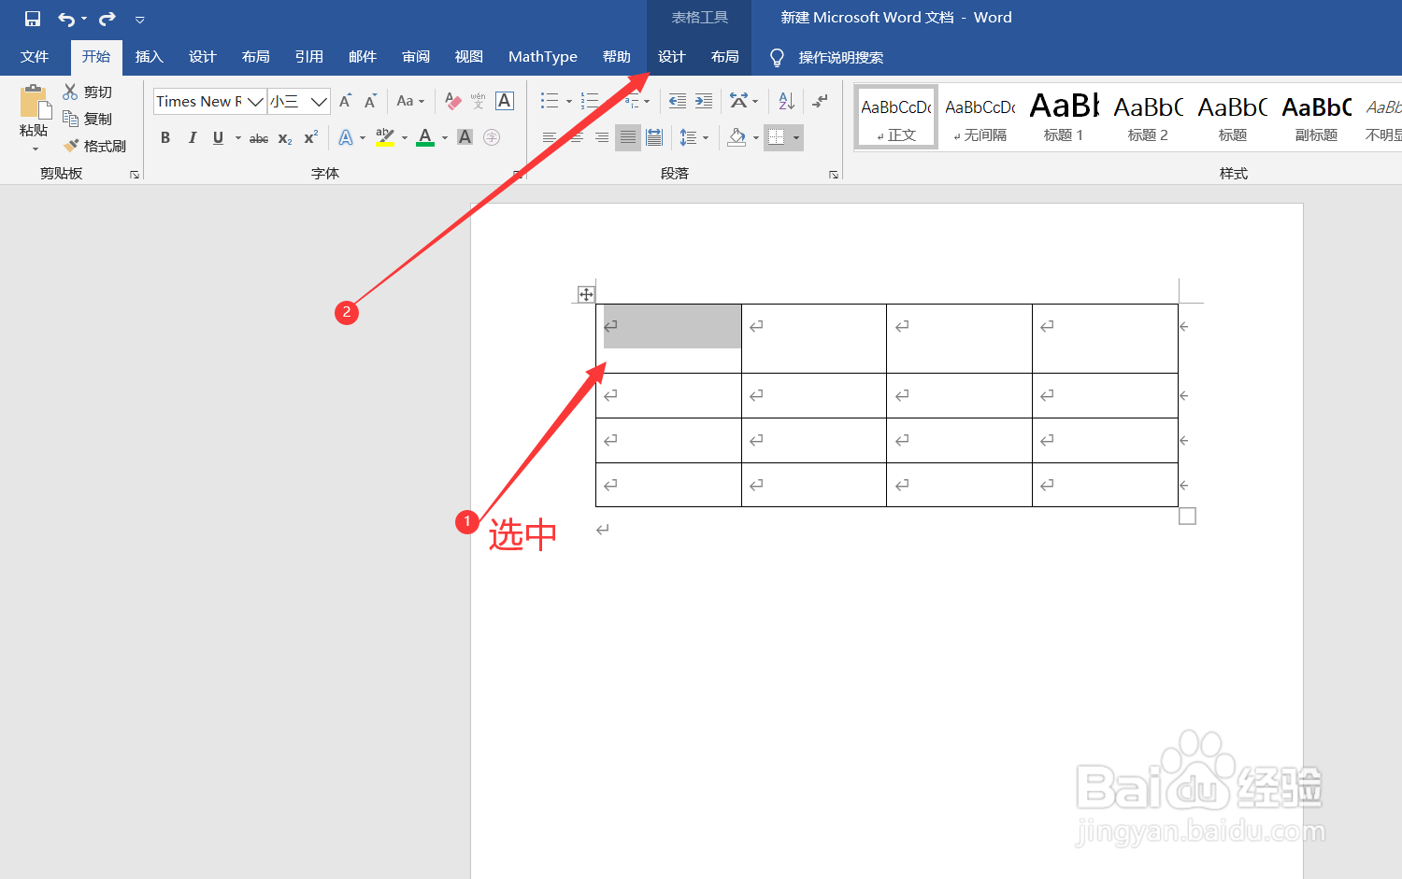
Task: Apply the green font color
Action: [x=425, y=137]
